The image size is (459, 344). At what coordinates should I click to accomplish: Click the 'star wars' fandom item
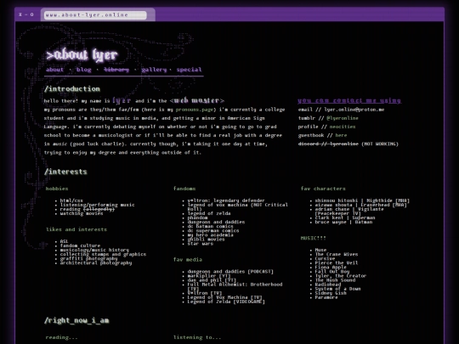(x=201, y=244)
